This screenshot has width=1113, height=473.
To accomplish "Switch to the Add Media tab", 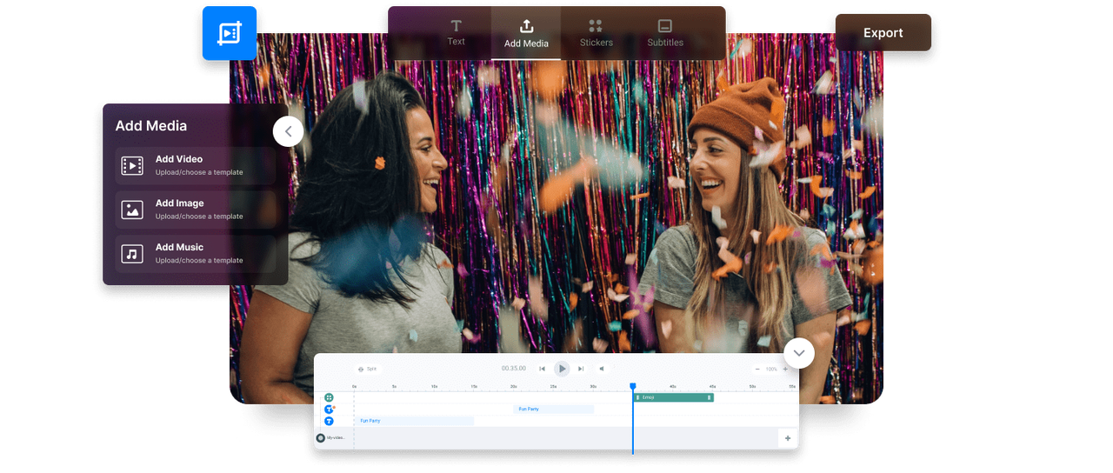I will (x=526, y=33).
